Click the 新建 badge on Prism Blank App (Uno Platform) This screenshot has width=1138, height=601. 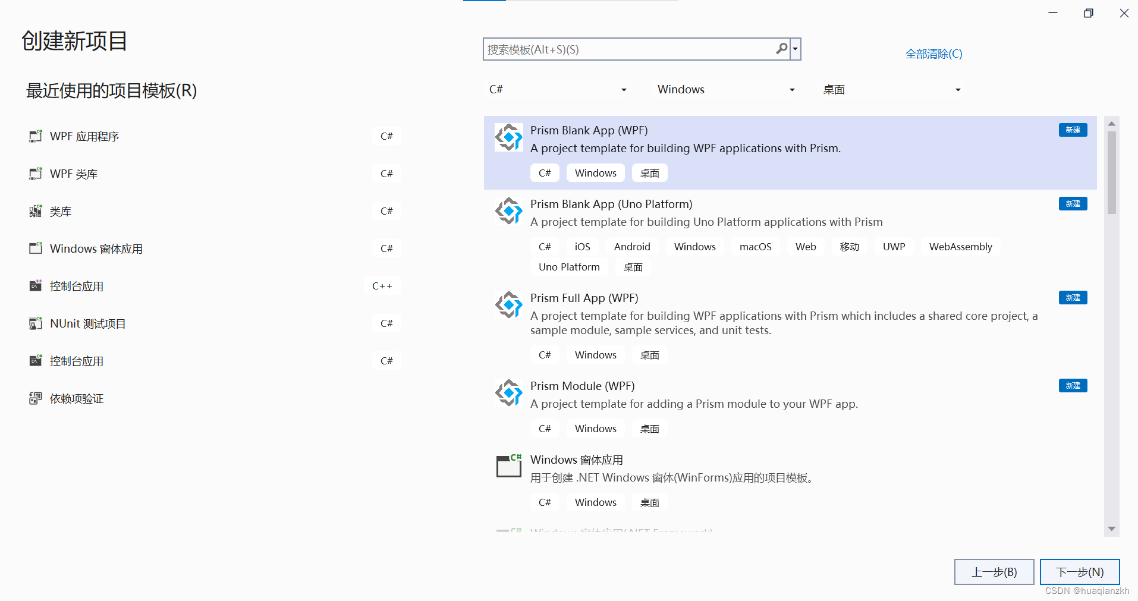click(x=1073, y=204)
